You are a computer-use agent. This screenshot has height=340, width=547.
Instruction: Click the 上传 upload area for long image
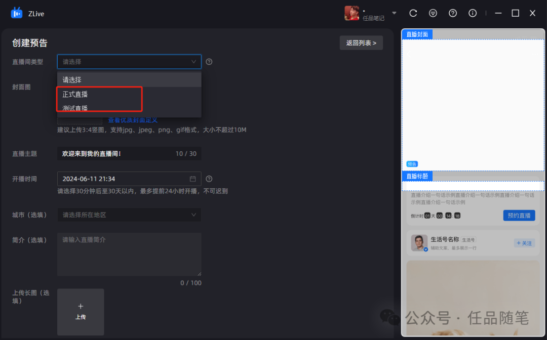click(x=81, y=312)
